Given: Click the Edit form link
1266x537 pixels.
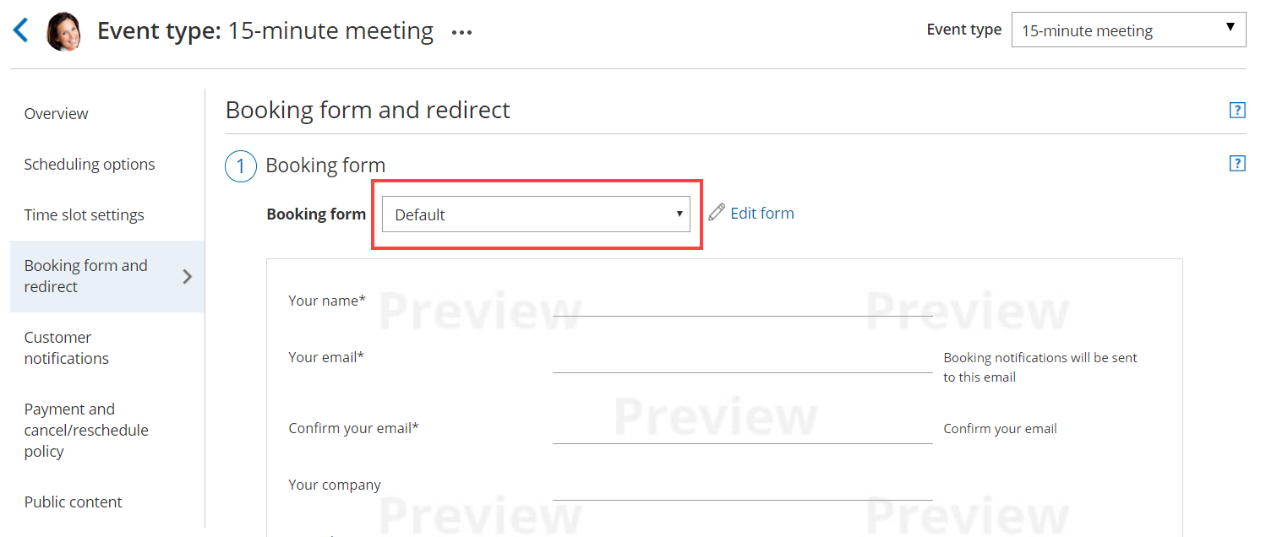Looking at the screenshot, I should 761,214.
